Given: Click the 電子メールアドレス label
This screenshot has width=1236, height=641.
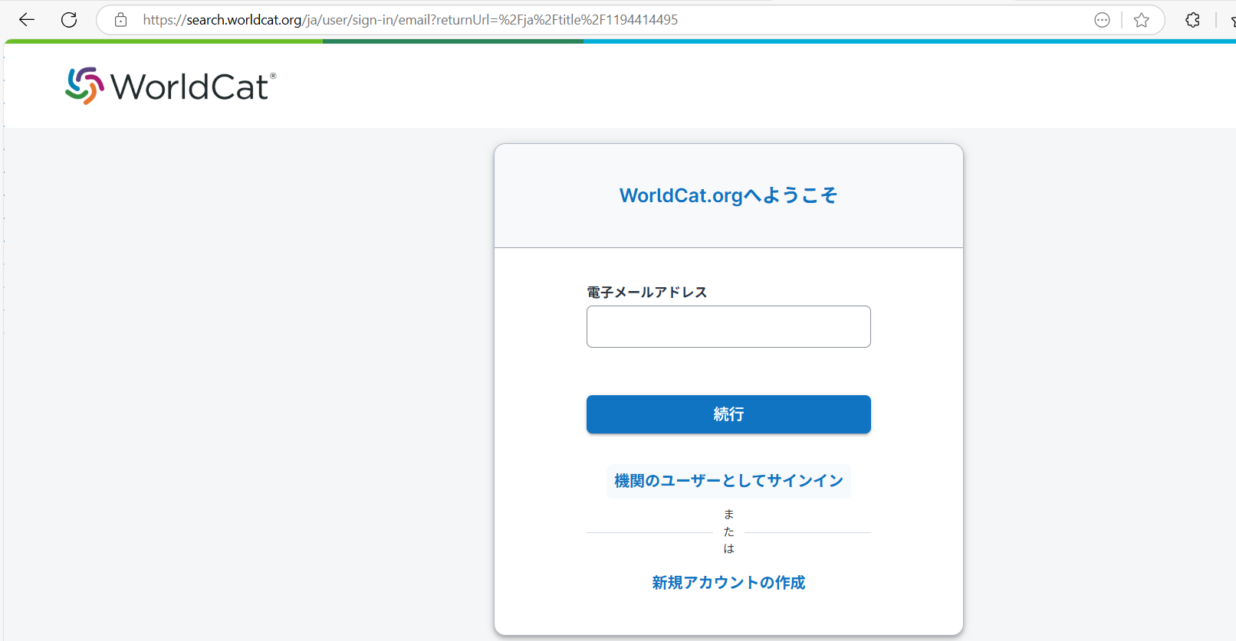Looking at the screenshot, I should click(647, 292).
